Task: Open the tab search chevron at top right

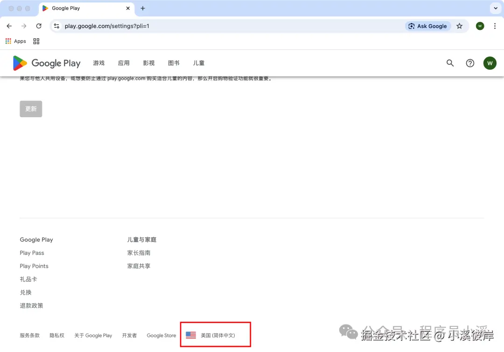Action: click(496, 8)
